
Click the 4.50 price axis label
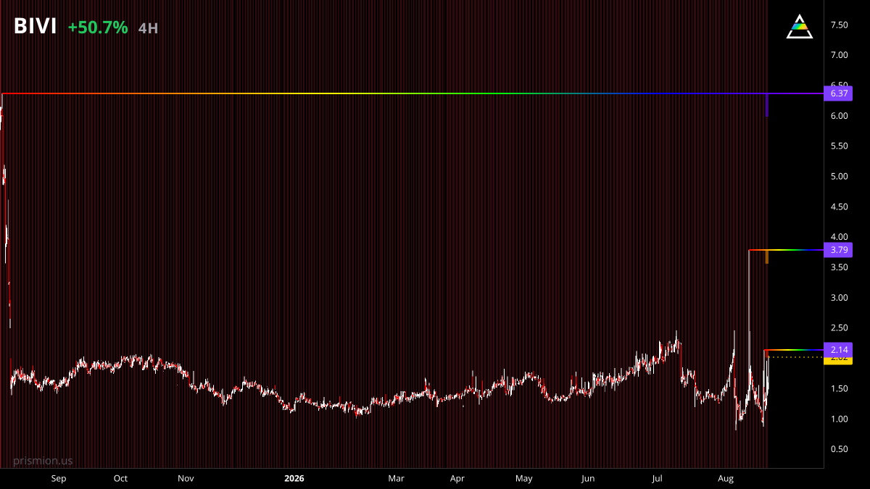click(x=839, y=206)
